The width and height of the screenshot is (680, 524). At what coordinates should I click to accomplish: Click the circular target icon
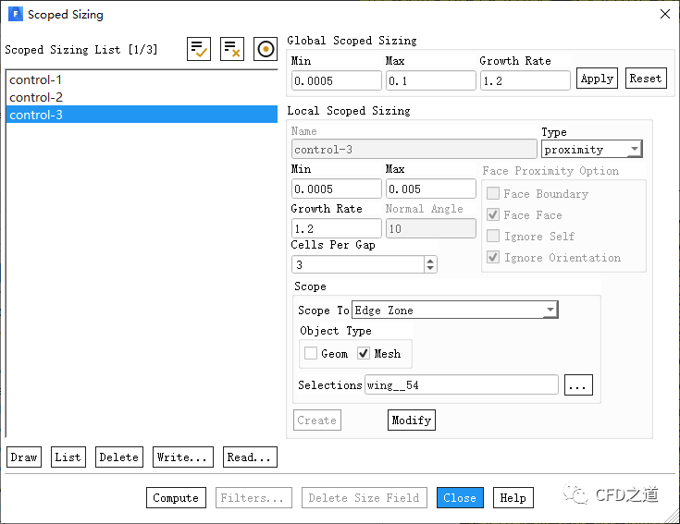(266, 49)
